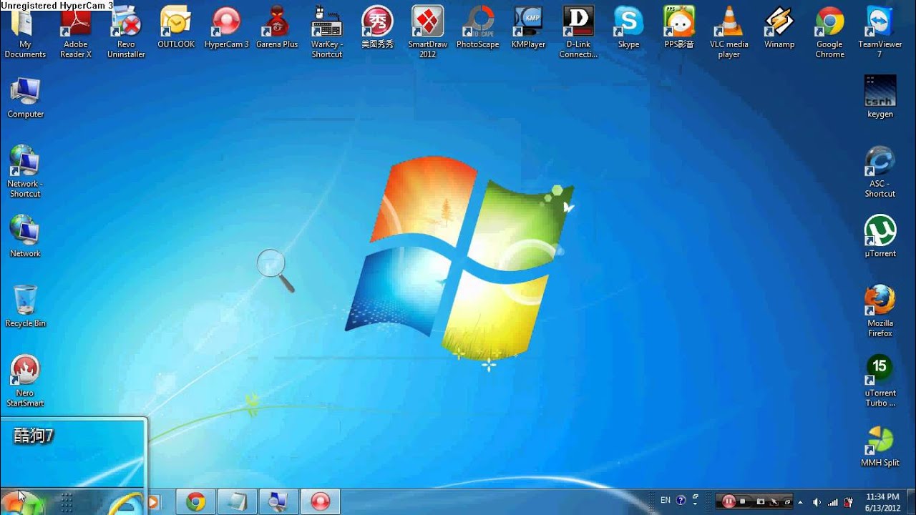The image size is (916, 515).
Task: Select the Network desktop icon
Action: pyautogui.click(x=25, y=237)
